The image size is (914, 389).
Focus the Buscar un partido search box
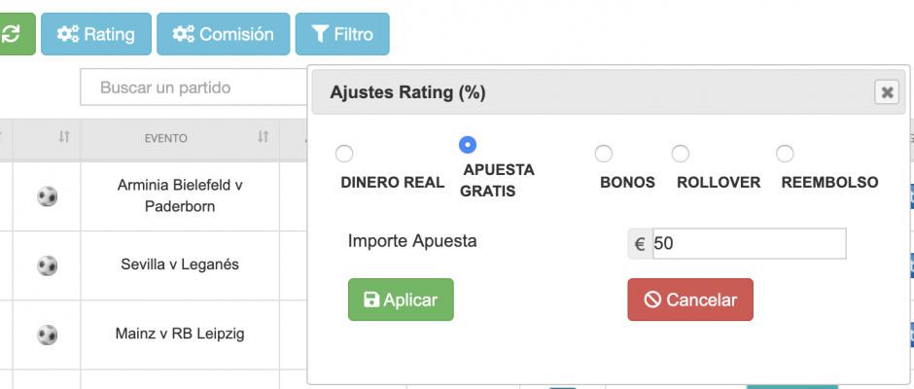(x=195, y=88)
